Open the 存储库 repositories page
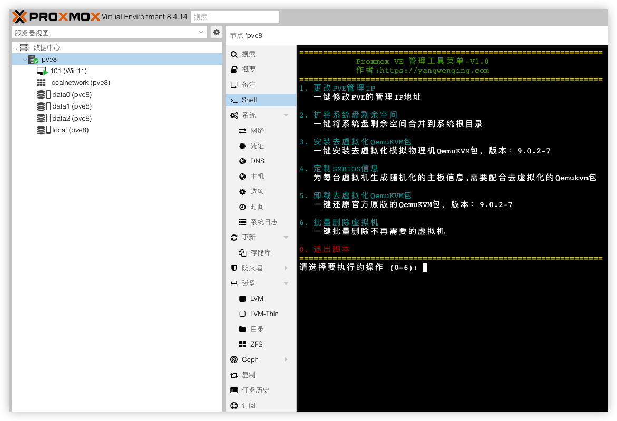This screenshot has width=617, height=421. (260, 253)
